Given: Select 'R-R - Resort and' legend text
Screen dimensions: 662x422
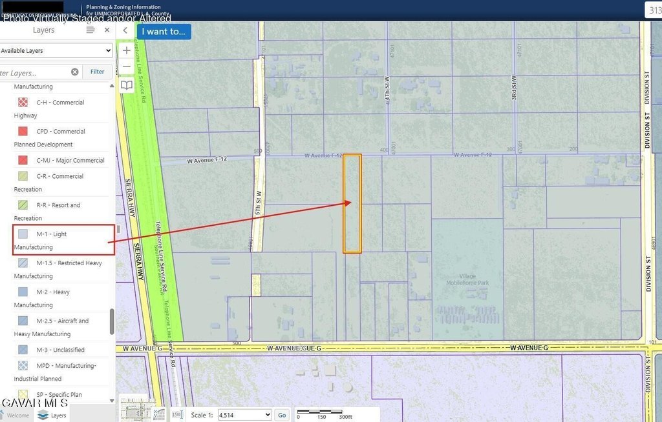Looking at the screenshot, I should (58, 205).
